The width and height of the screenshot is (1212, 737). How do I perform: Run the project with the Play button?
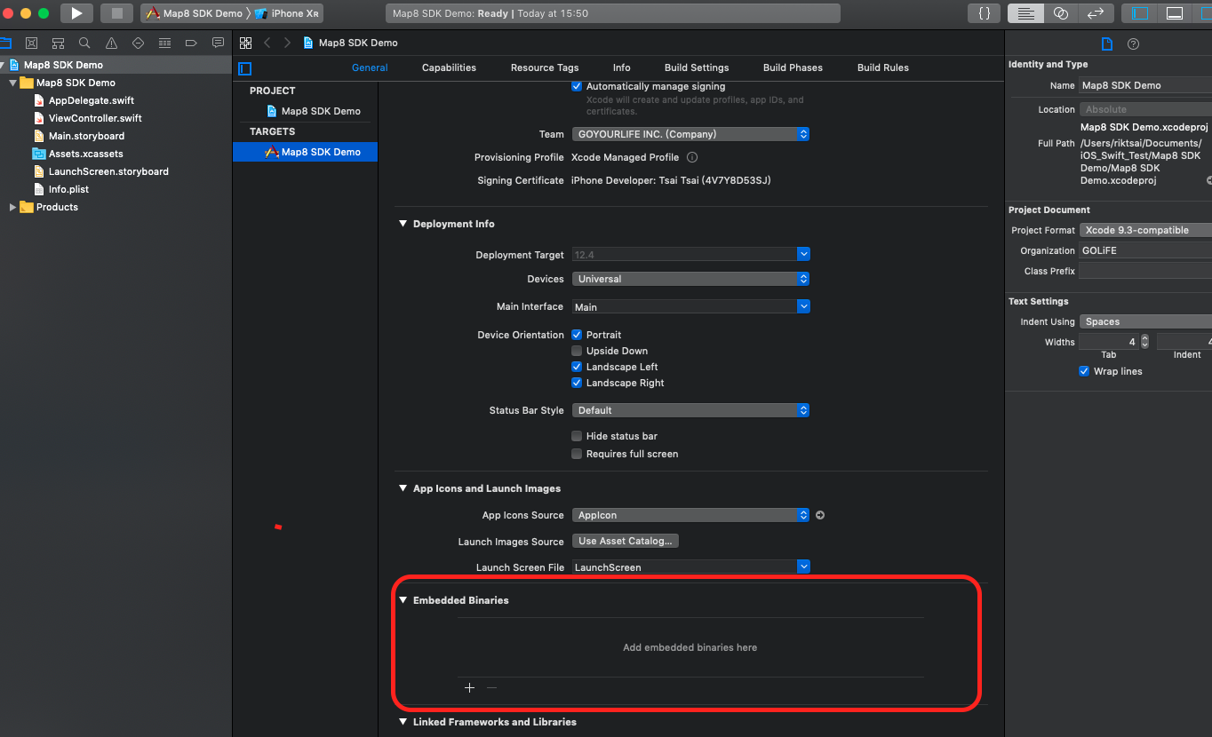tap(77, 13)
